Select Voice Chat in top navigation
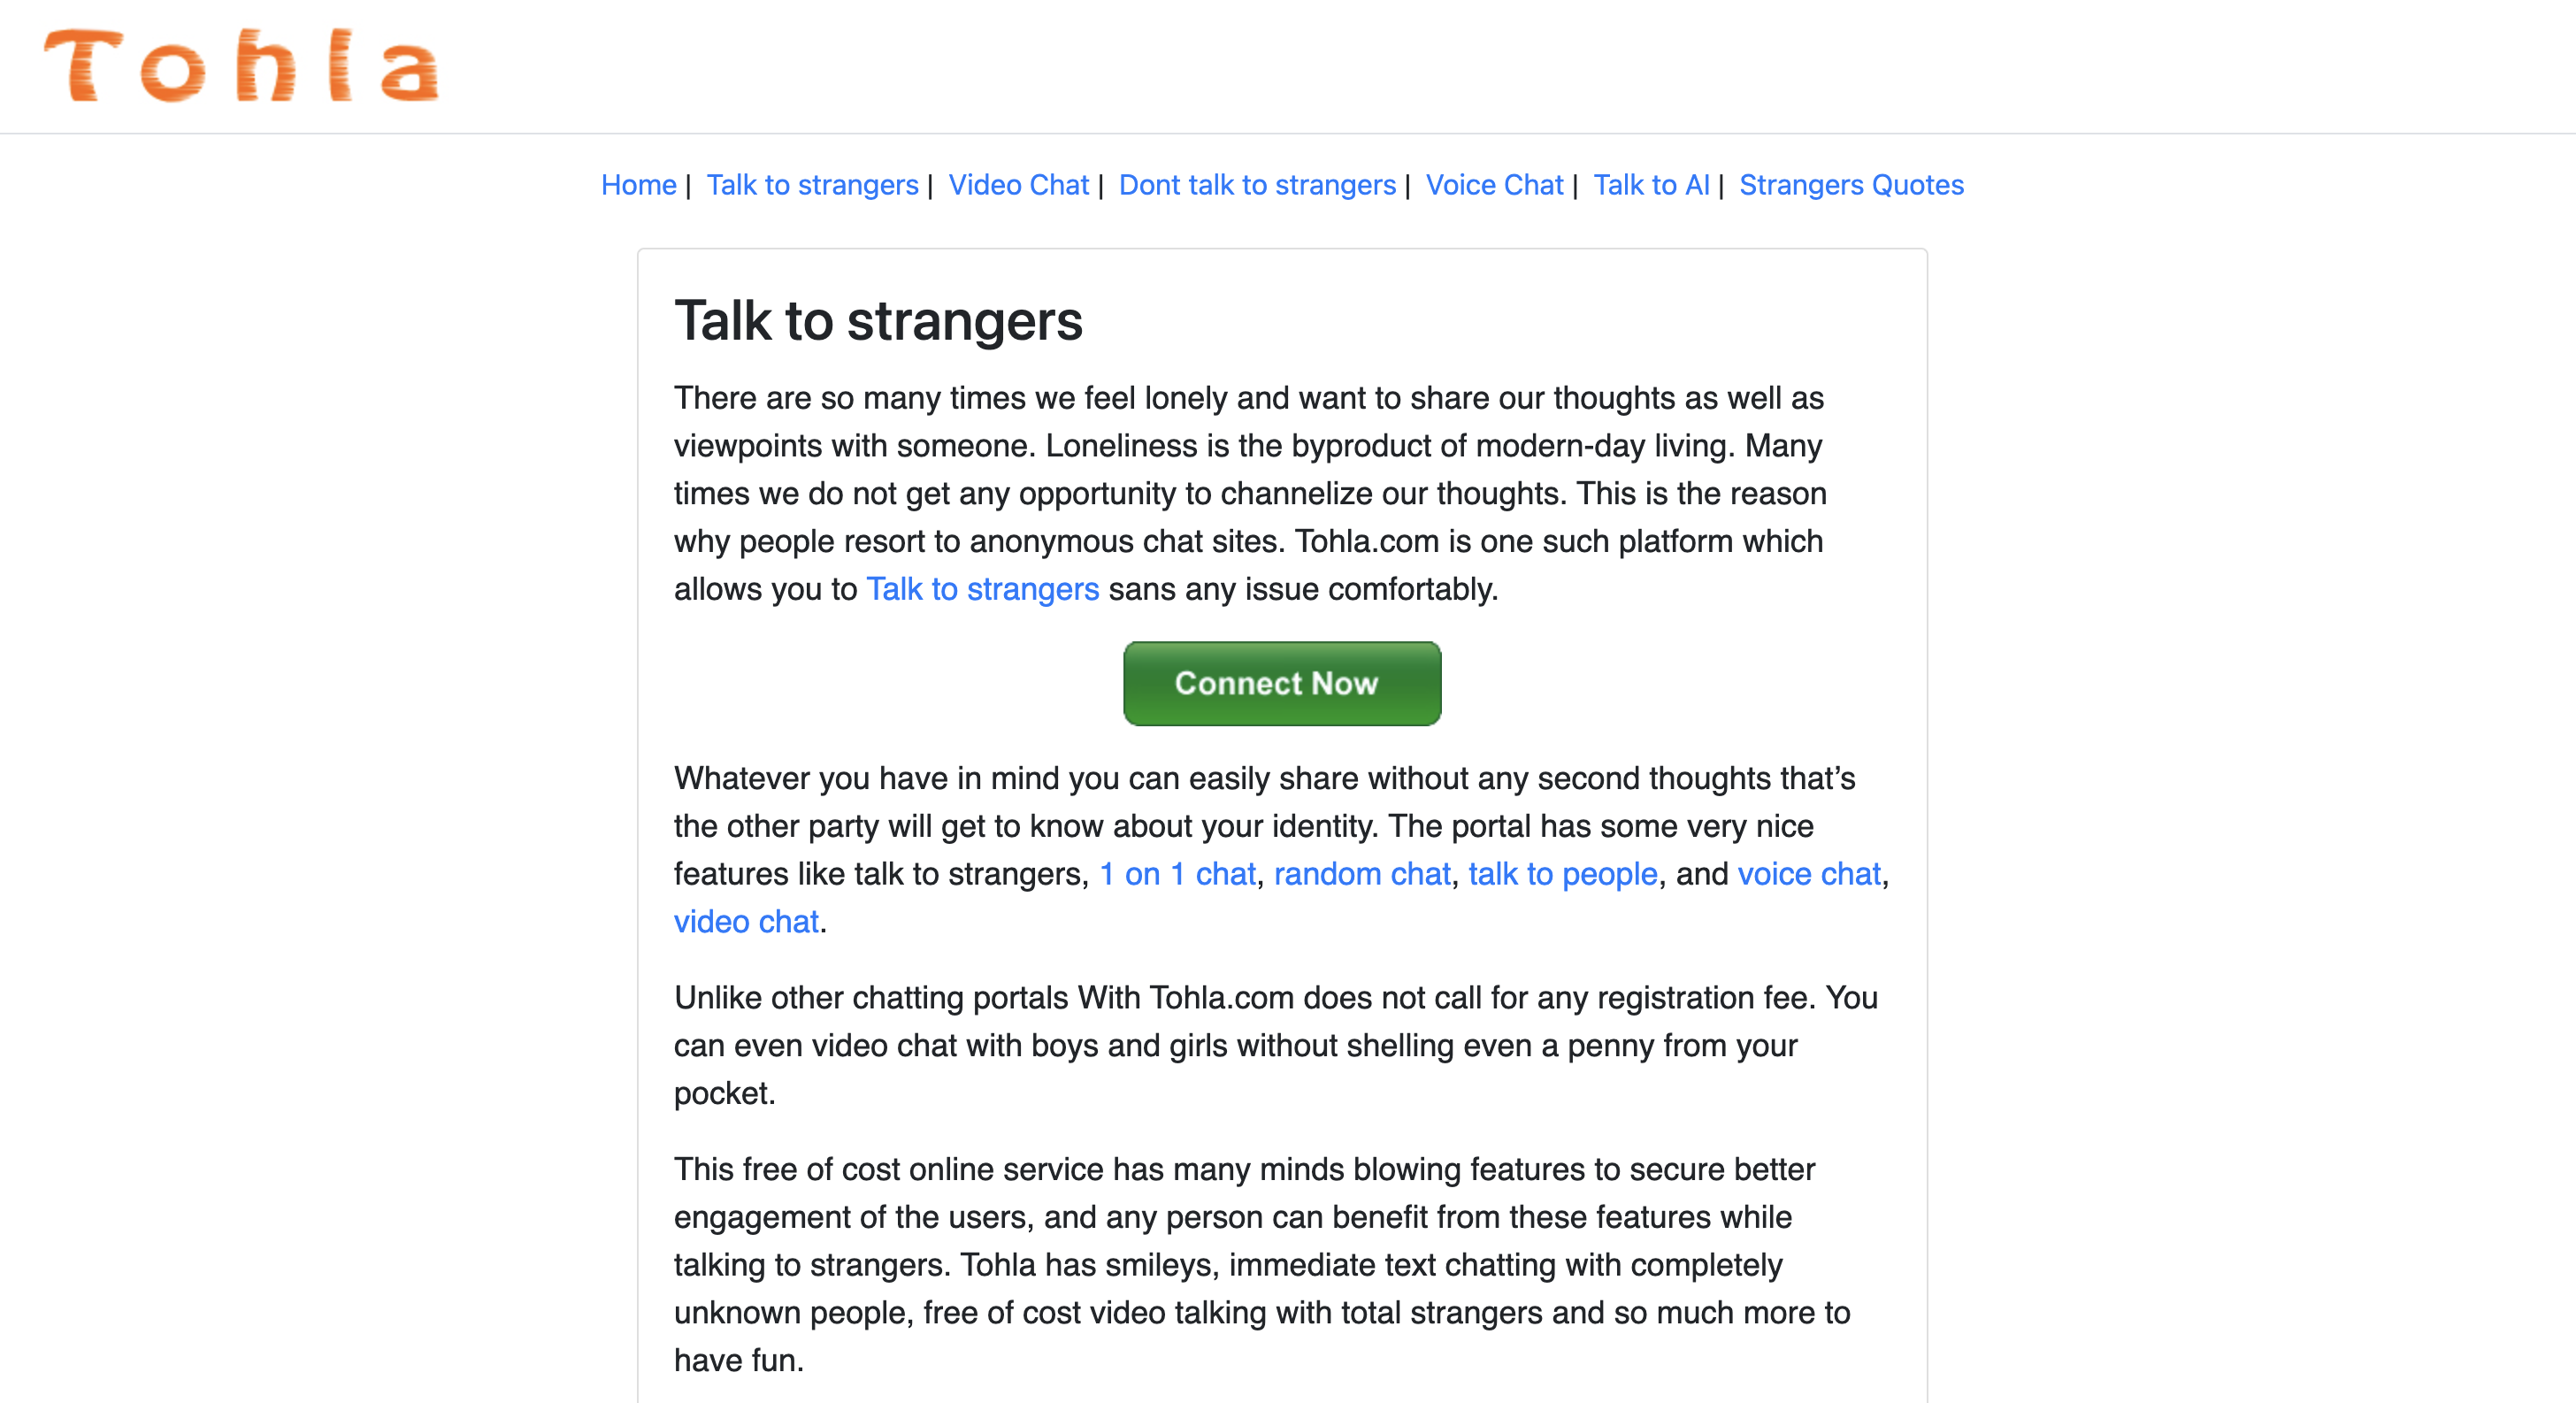The image size is (2576, 1403). click(x=1493, y=185)
